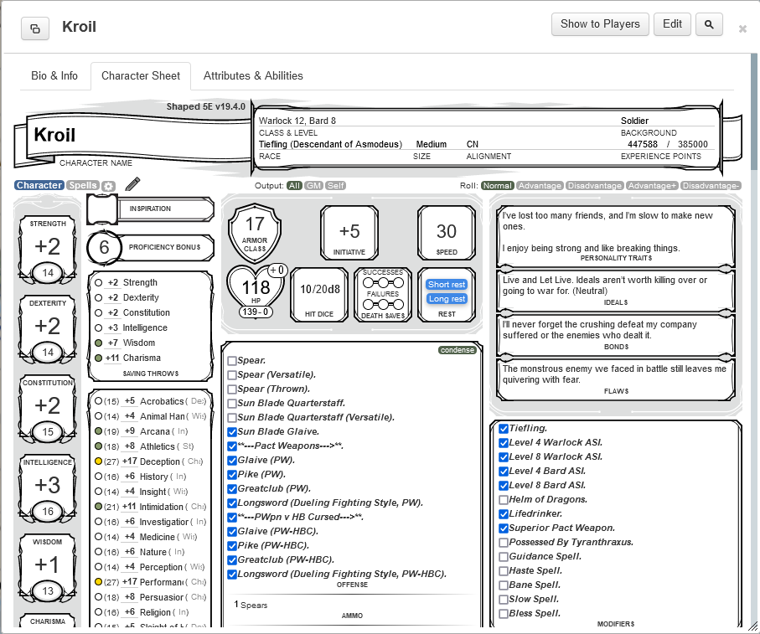Click the dialog's vertical scrollbar
The image size is (760, 634).
pos(754,111)
